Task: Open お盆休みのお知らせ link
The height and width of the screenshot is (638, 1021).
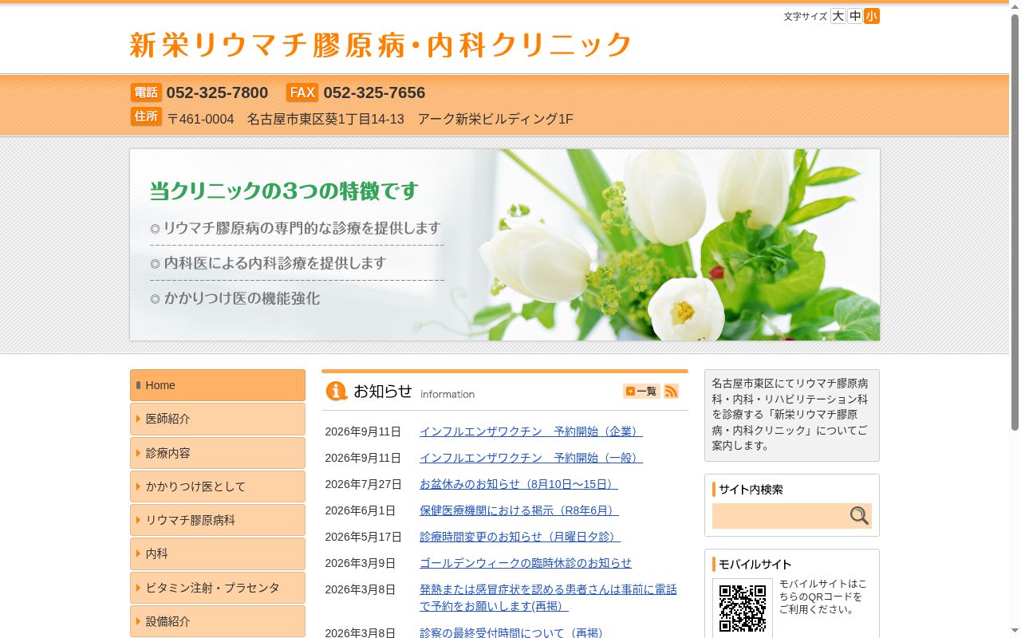Action: tap(518, 484)
